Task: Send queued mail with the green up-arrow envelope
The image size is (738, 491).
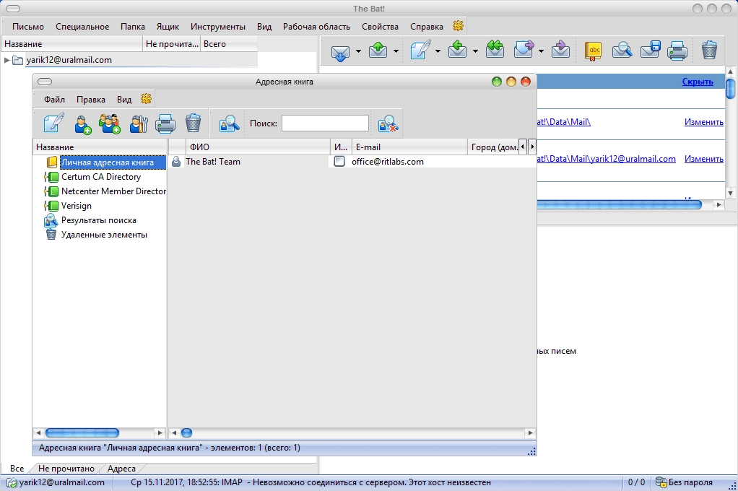Action: [378, 50]
